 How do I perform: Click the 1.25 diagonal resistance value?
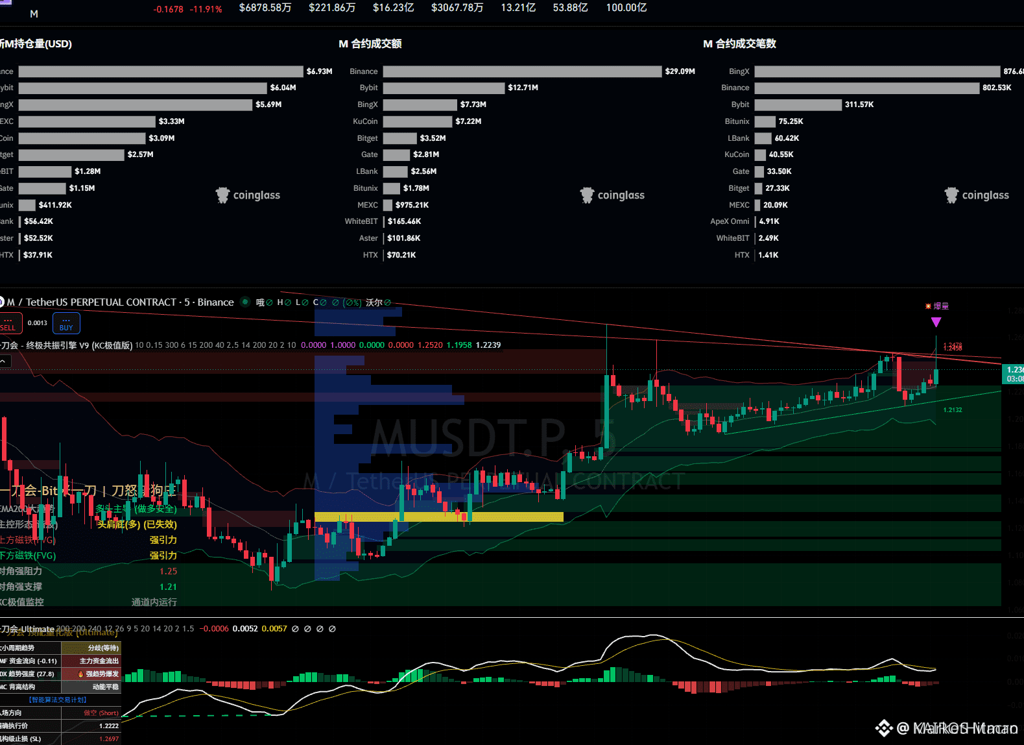[x=169, y=571]
